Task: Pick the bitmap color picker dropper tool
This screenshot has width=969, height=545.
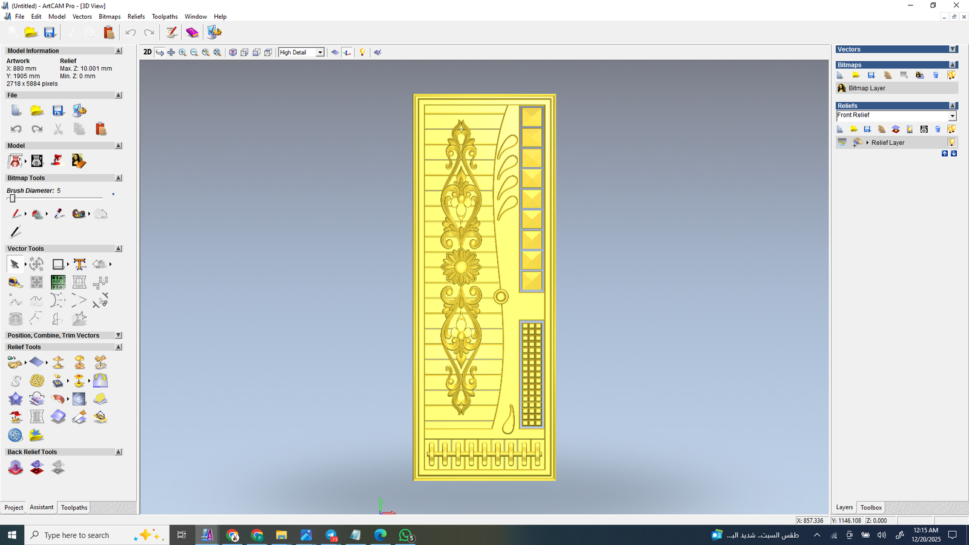Action: 59,214
